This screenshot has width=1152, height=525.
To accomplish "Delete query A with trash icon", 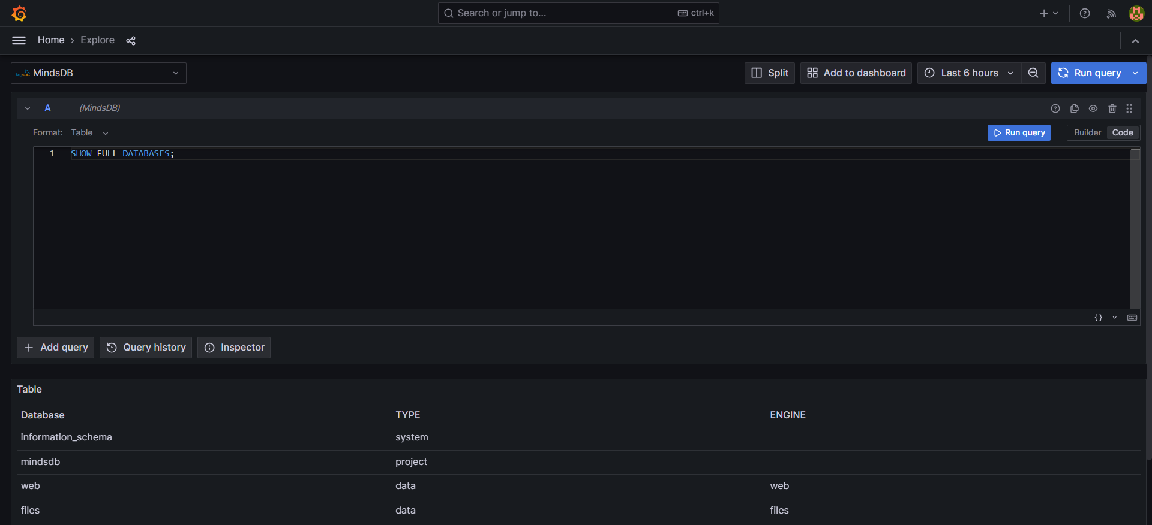I will coord(1112,108).
